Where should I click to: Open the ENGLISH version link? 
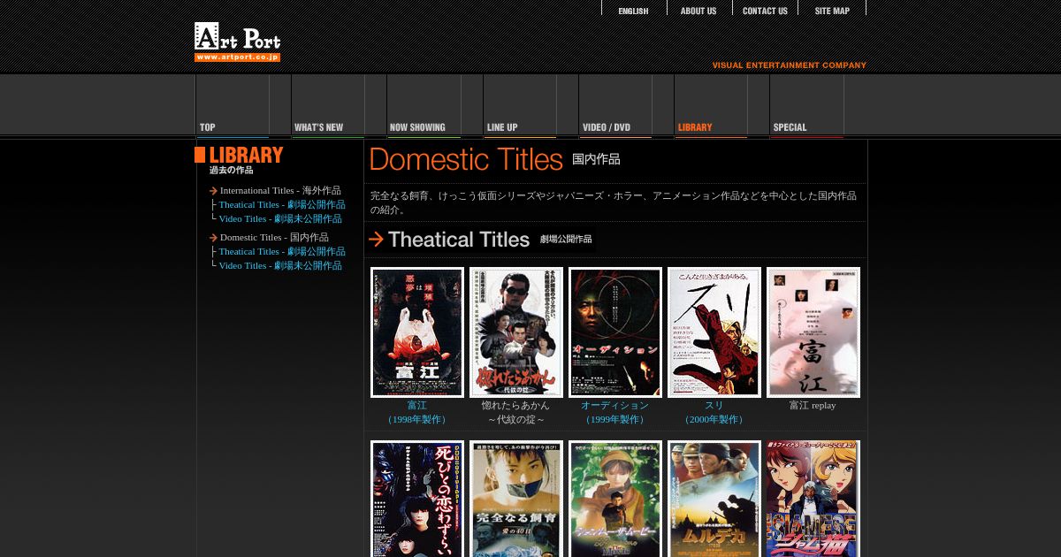[633, 11]
